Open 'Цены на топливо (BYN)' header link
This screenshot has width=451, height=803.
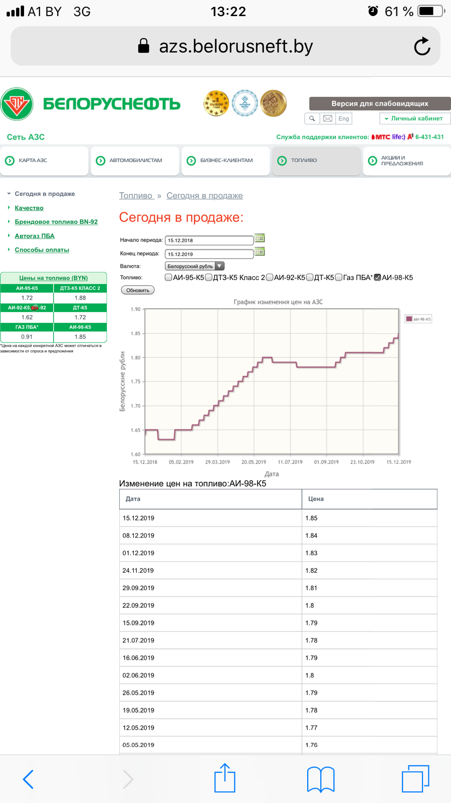[x=54, y=278]
